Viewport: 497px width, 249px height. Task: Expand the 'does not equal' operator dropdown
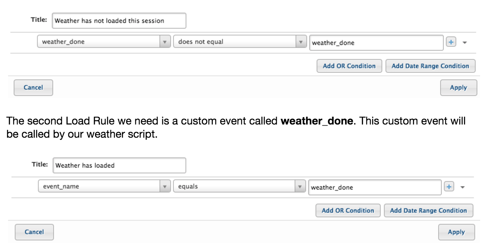pos(240,42)
